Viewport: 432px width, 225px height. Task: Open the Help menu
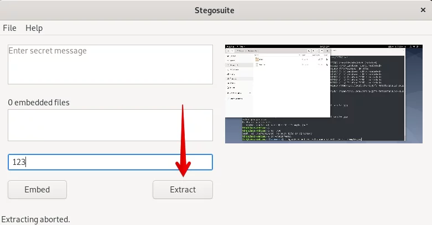tap(34, 28)
